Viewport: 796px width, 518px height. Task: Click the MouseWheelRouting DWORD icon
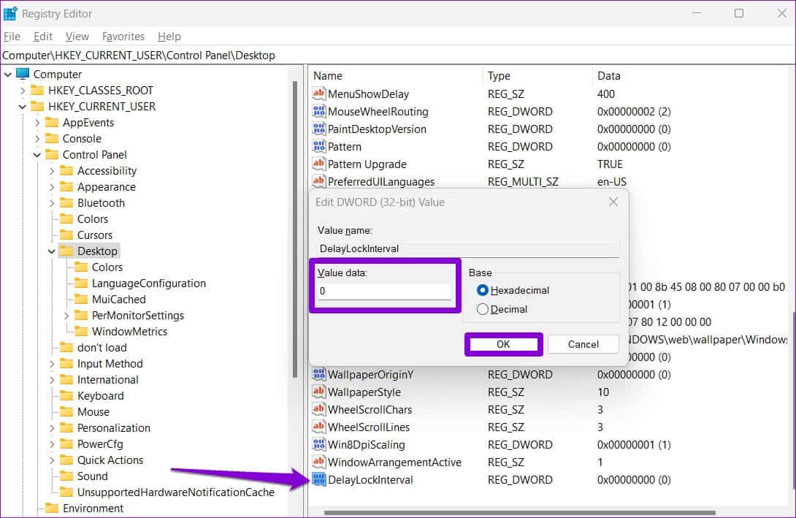coord(319,111)
